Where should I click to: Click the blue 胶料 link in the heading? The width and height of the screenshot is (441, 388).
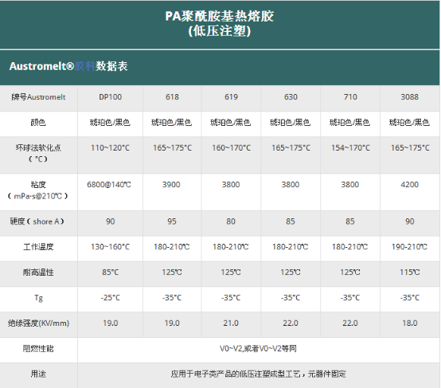pyautogui.click(x=84, y=66)
